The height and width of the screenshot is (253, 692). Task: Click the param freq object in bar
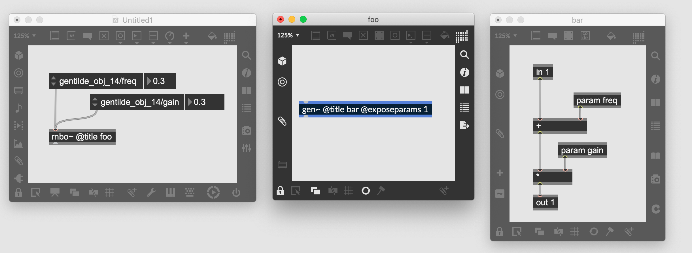pos(597,100)
